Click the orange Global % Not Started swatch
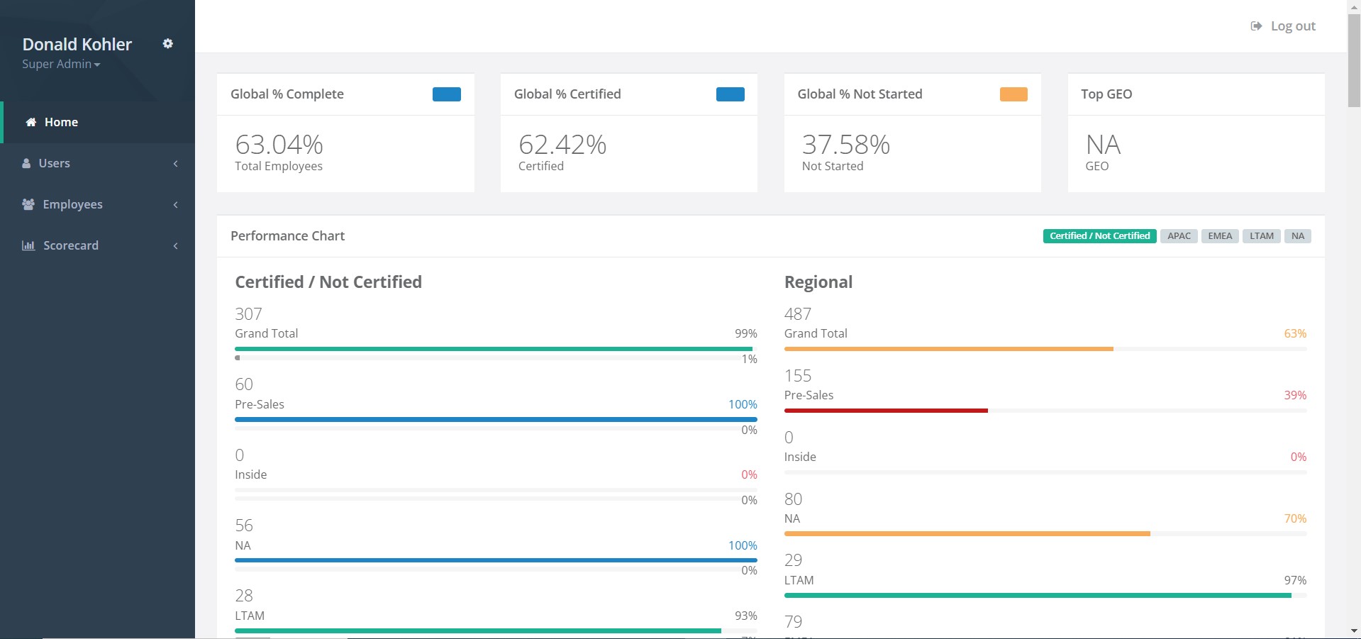1361x639 pixels. [x=1013, y=94]
